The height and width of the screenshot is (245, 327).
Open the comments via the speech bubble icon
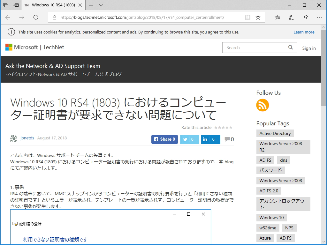[x=228, y=138]
